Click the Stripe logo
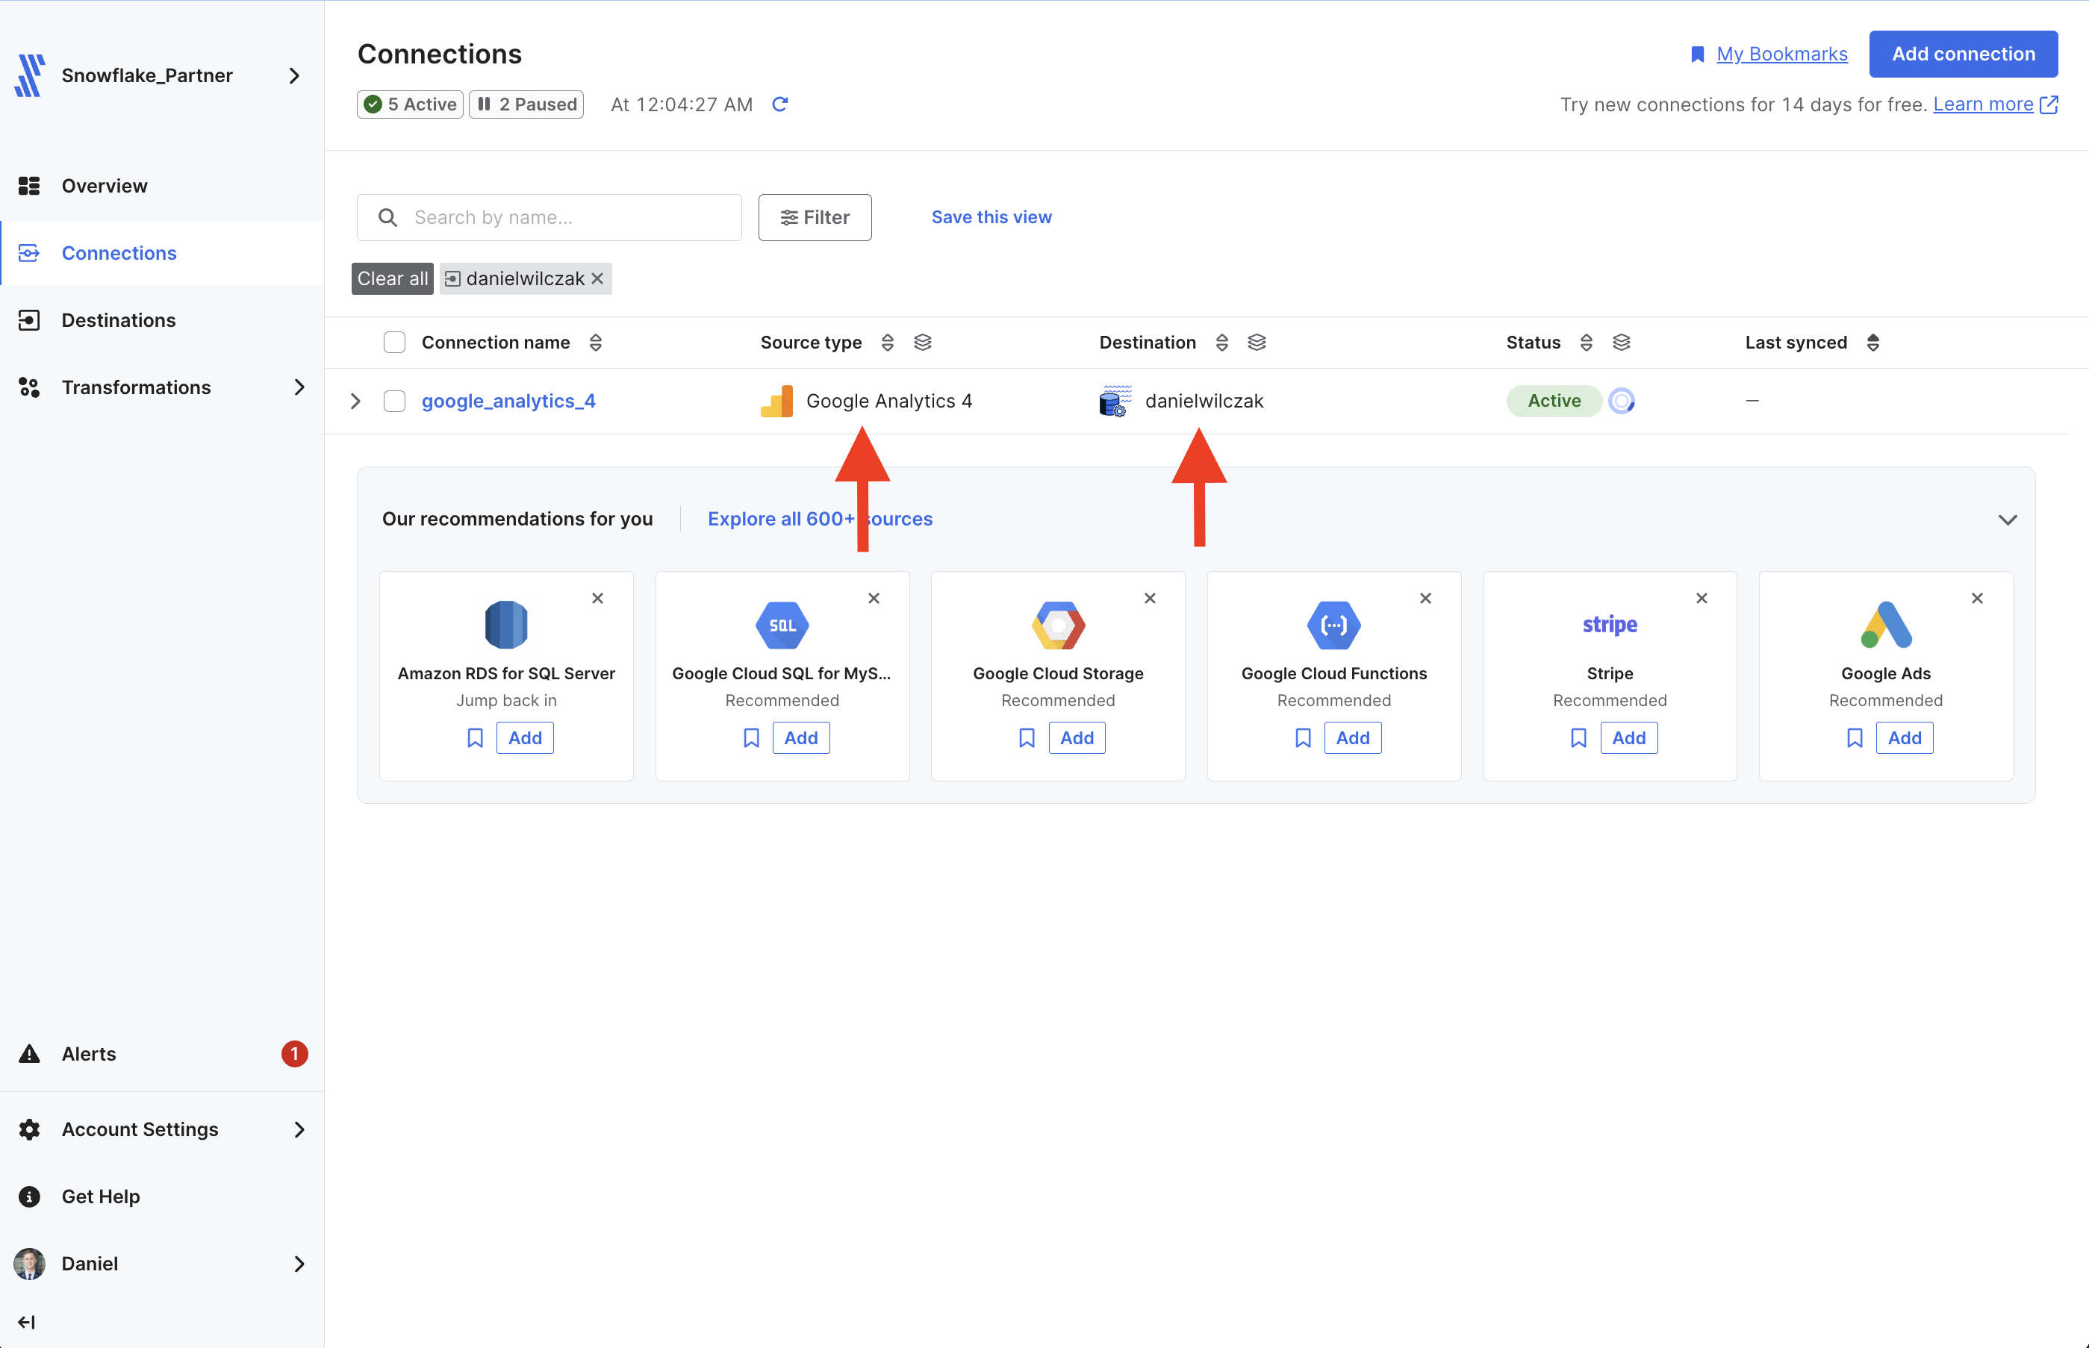 [1610, 624]
